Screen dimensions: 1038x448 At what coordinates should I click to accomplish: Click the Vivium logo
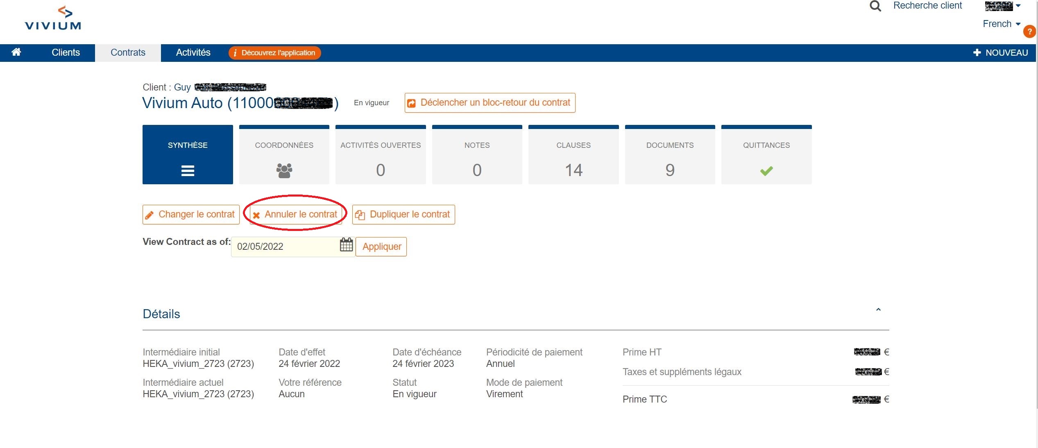(x=53, y=18)
